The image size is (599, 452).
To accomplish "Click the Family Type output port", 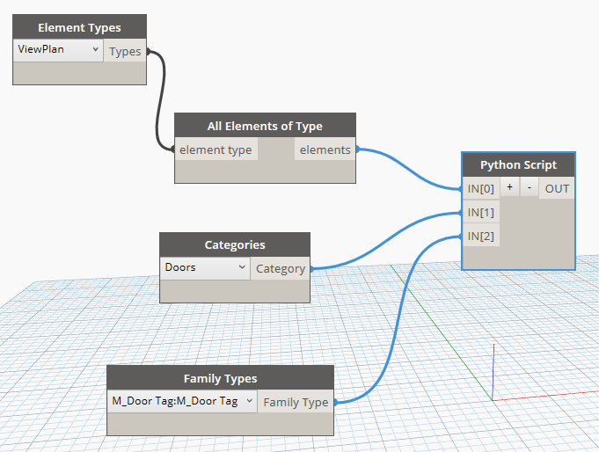I will pos(296,402).
